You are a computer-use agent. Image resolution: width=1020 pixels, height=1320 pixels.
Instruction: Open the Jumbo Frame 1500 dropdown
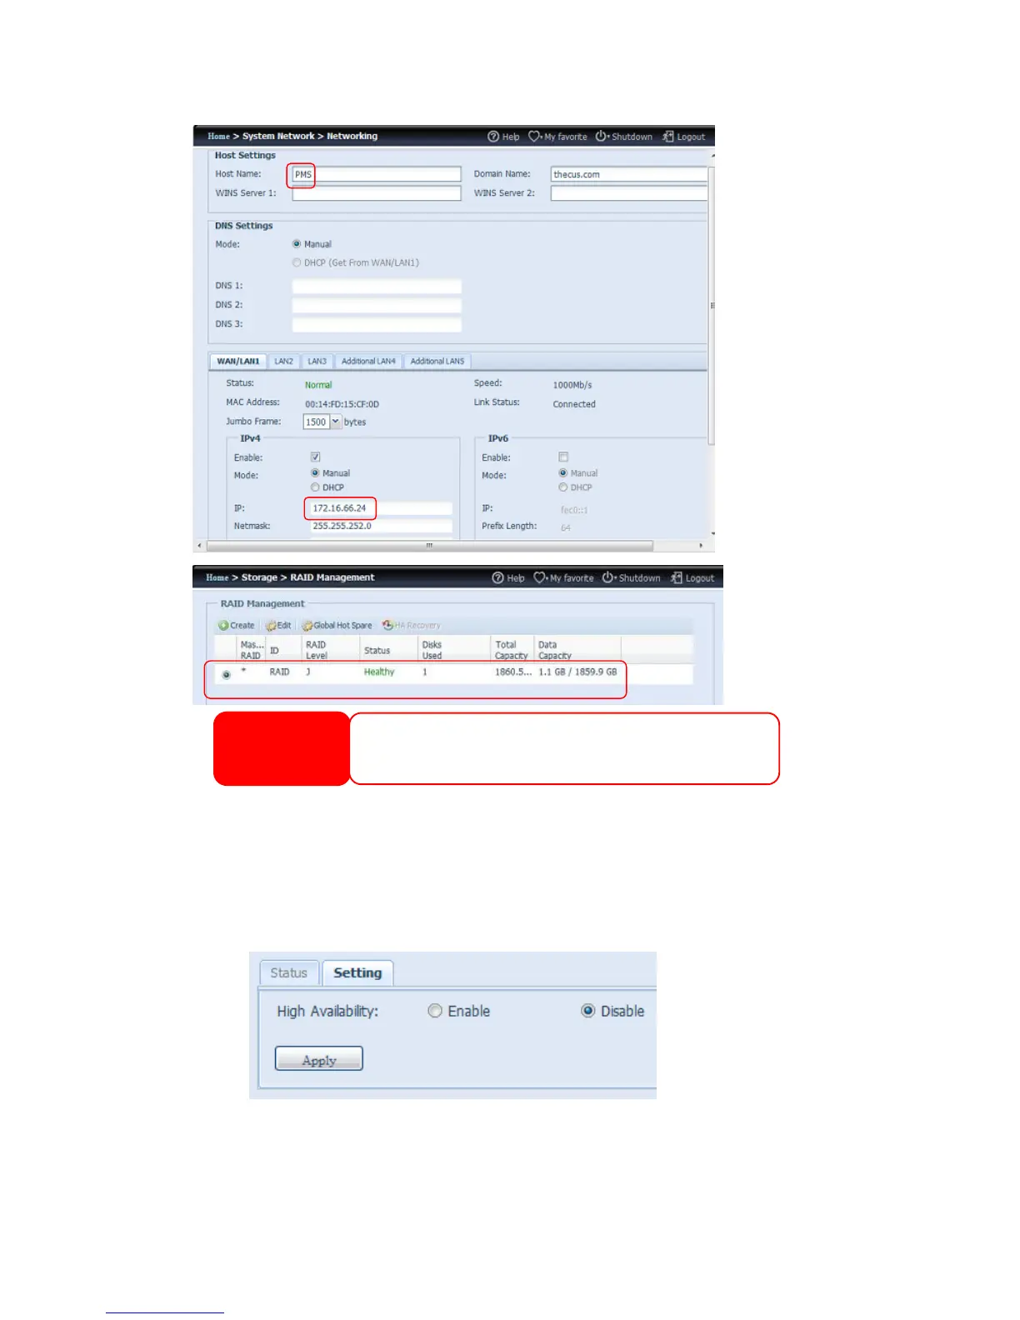pos(336,422)
